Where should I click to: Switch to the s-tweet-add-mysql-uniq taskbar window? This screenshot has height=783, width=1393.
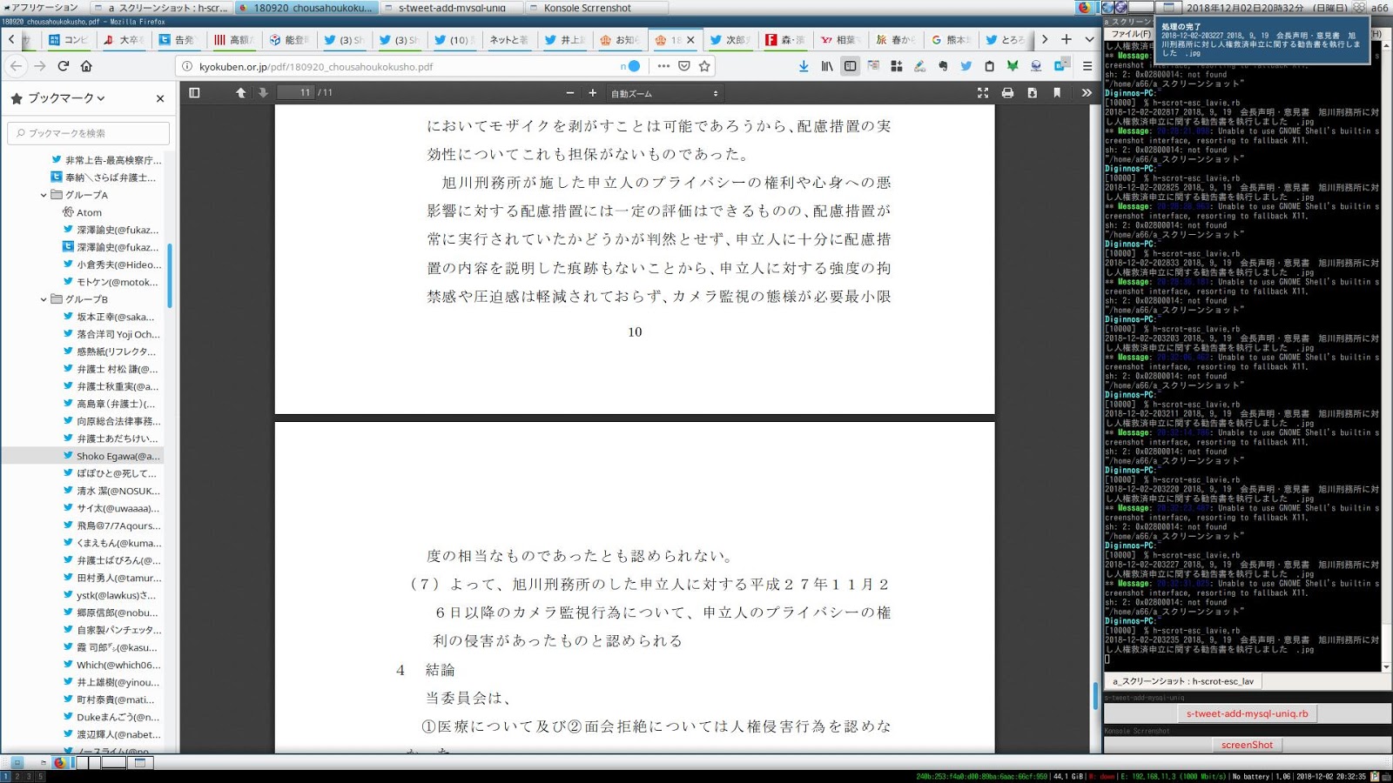453,8
